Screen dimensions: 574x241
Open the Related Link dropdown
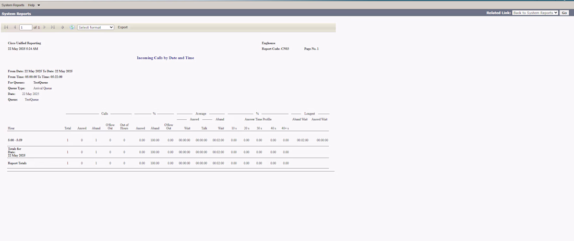click(x=535, y=13)
